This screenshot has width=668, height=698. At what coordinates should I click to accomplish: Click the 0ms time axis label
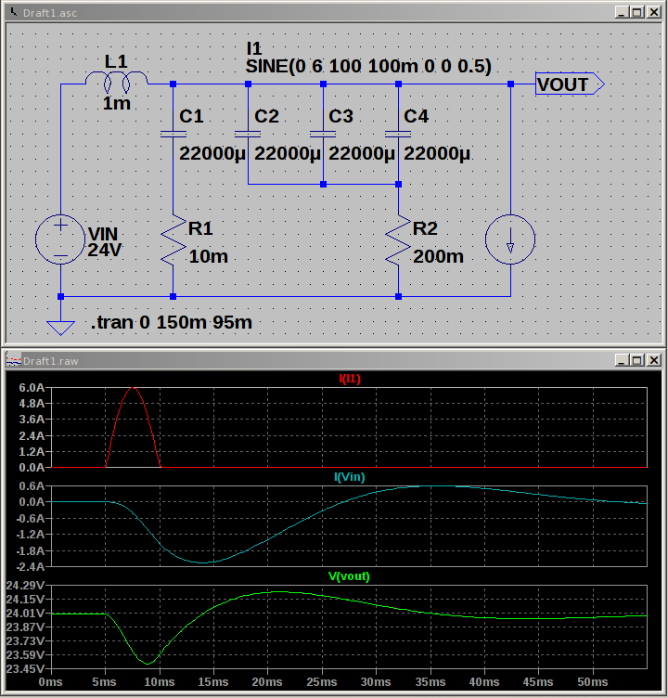click(x=50, y=682)
